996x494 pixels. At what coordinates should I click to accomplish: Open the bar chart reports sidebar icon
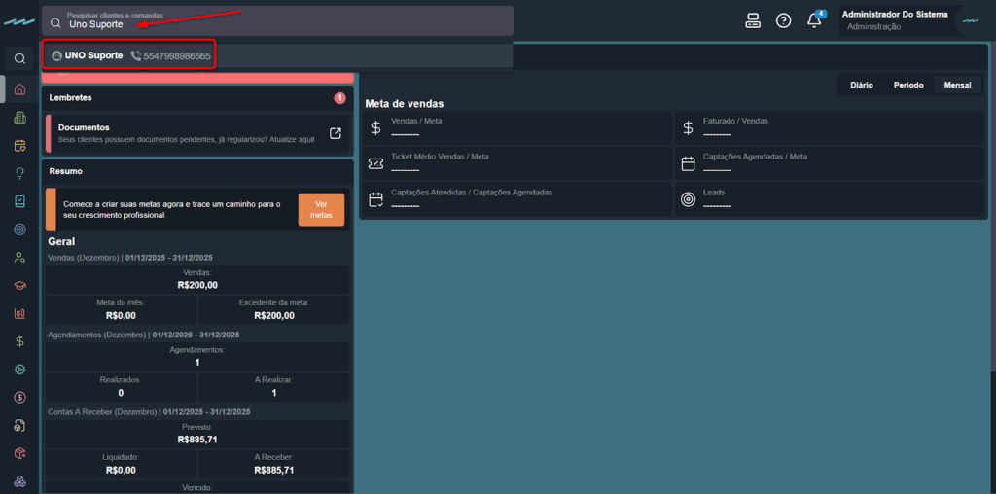tap(19, 313)
